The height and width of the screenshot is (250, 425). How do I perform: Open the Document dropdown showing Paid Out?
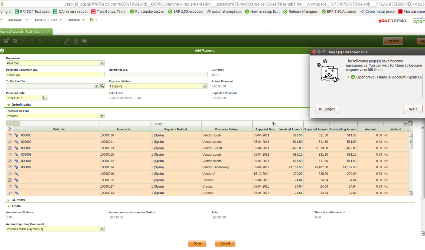tap(102, 63)
